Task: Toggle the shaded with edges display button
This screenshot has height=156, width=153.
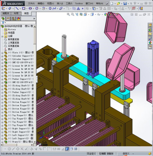Action: click(67, 149)
